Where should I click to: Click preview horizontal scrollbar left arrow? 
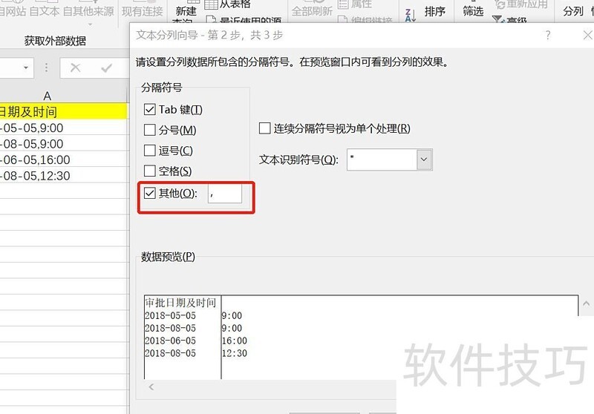[151, 387]
